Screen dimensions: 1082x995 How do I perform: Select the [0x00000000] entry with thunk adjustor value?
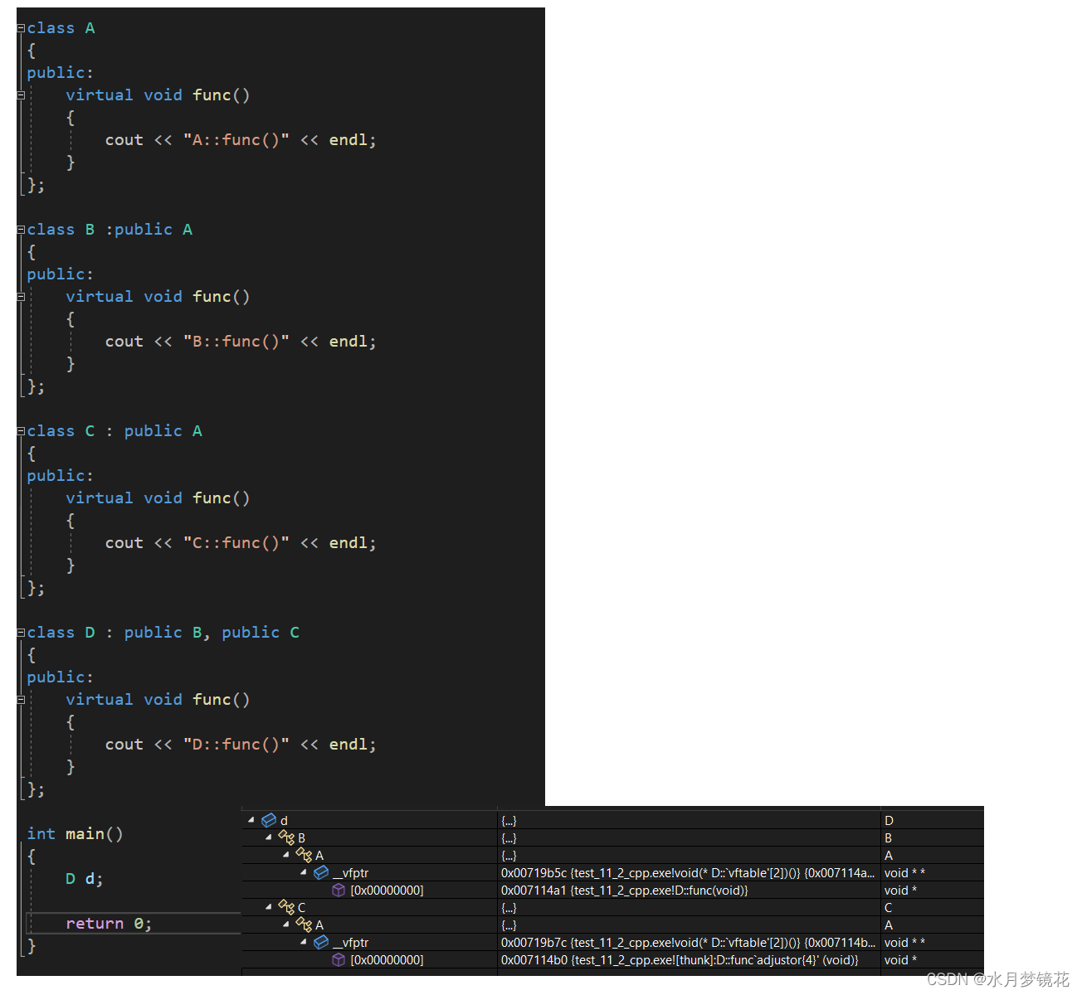coord(387,960)
